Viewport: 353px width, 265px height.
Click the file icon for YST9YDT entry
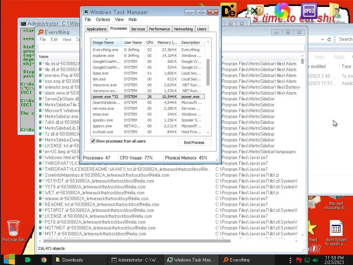tap(41, 181)
